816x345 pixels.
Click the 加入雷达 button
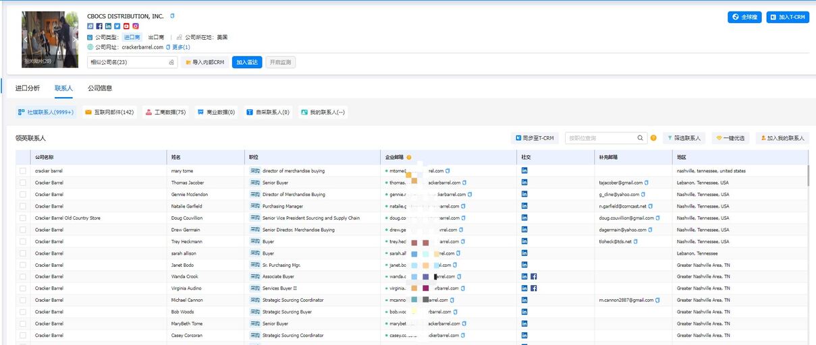(247, 62)
